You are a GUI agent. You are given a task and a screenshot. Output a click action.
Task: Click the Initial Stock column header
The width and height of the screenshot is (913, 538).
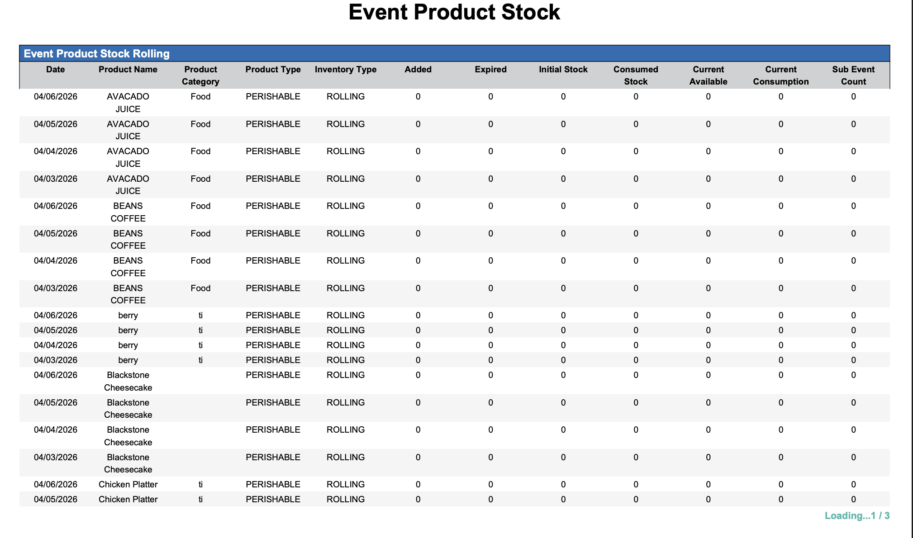[563, 70]
